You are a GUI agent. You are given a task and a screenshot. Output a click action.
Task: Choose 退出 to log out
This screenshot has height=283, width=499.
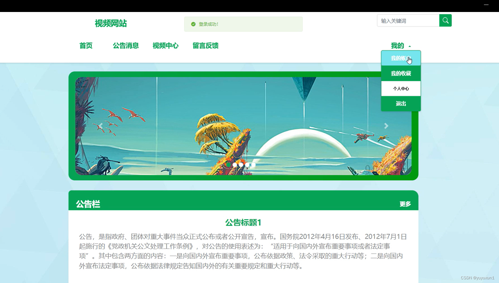[401, 104]
